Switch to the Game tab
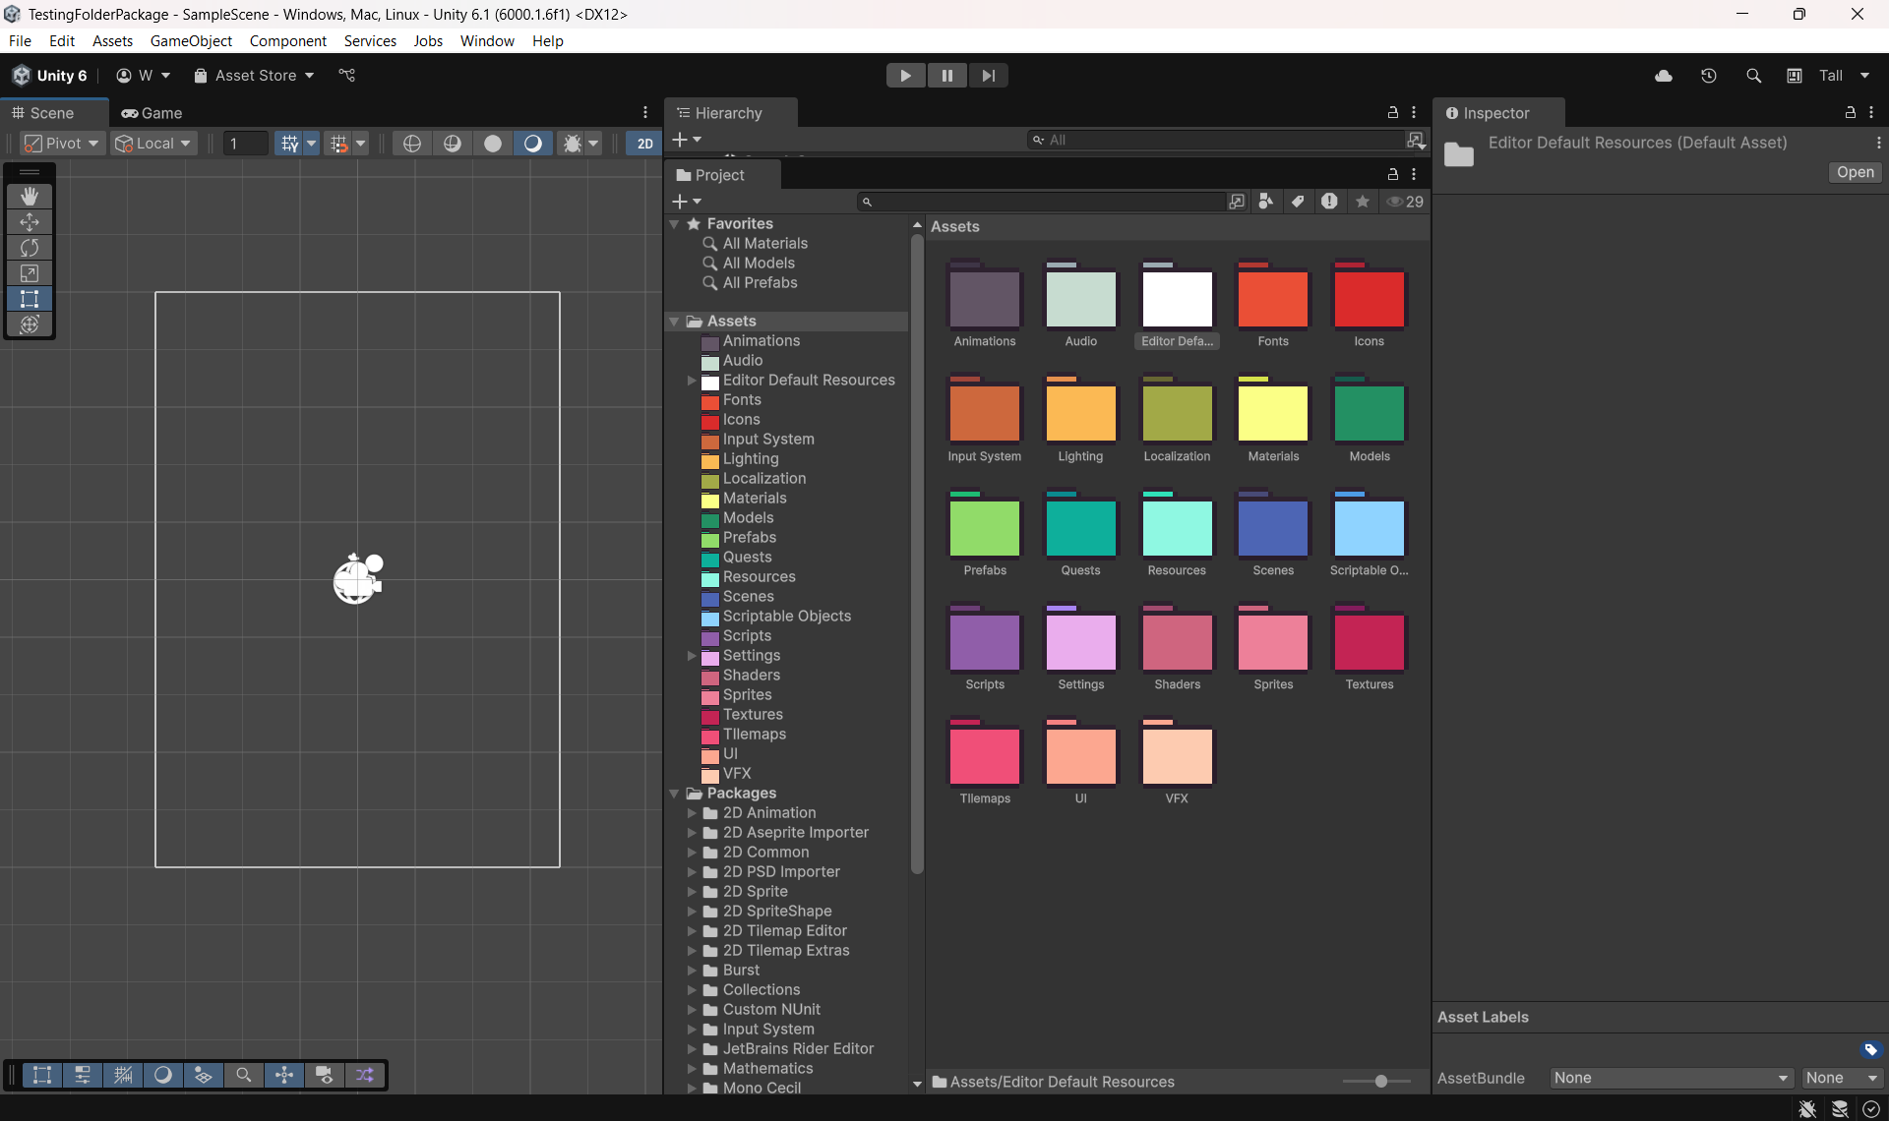 (x=152, y=113)
